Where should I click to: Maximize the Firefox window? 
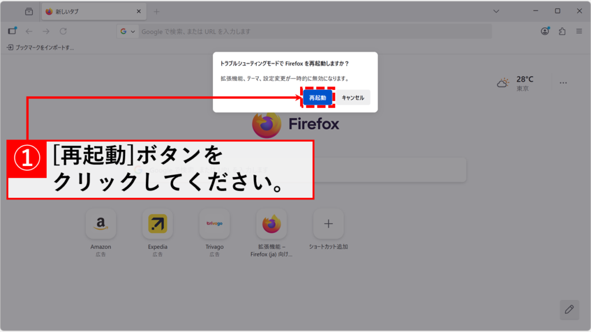[x=558, y=12]
